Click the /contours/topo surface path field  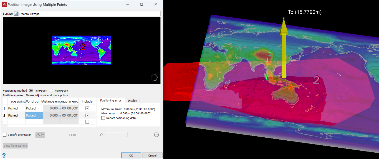[x=90, y=14]
